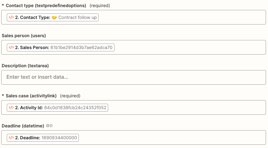Click the code icon in Contact Type pill

coord(11,17)
